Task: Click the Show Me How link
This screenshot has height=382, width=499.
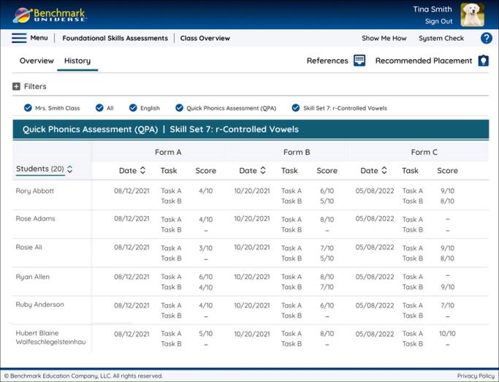Action: (384, 38)
